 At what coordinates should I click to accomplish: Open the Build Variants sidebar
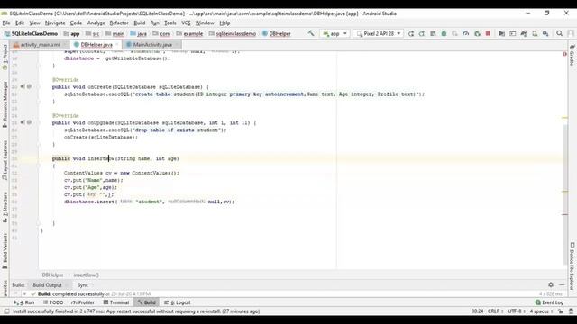[x=5, y=251]
